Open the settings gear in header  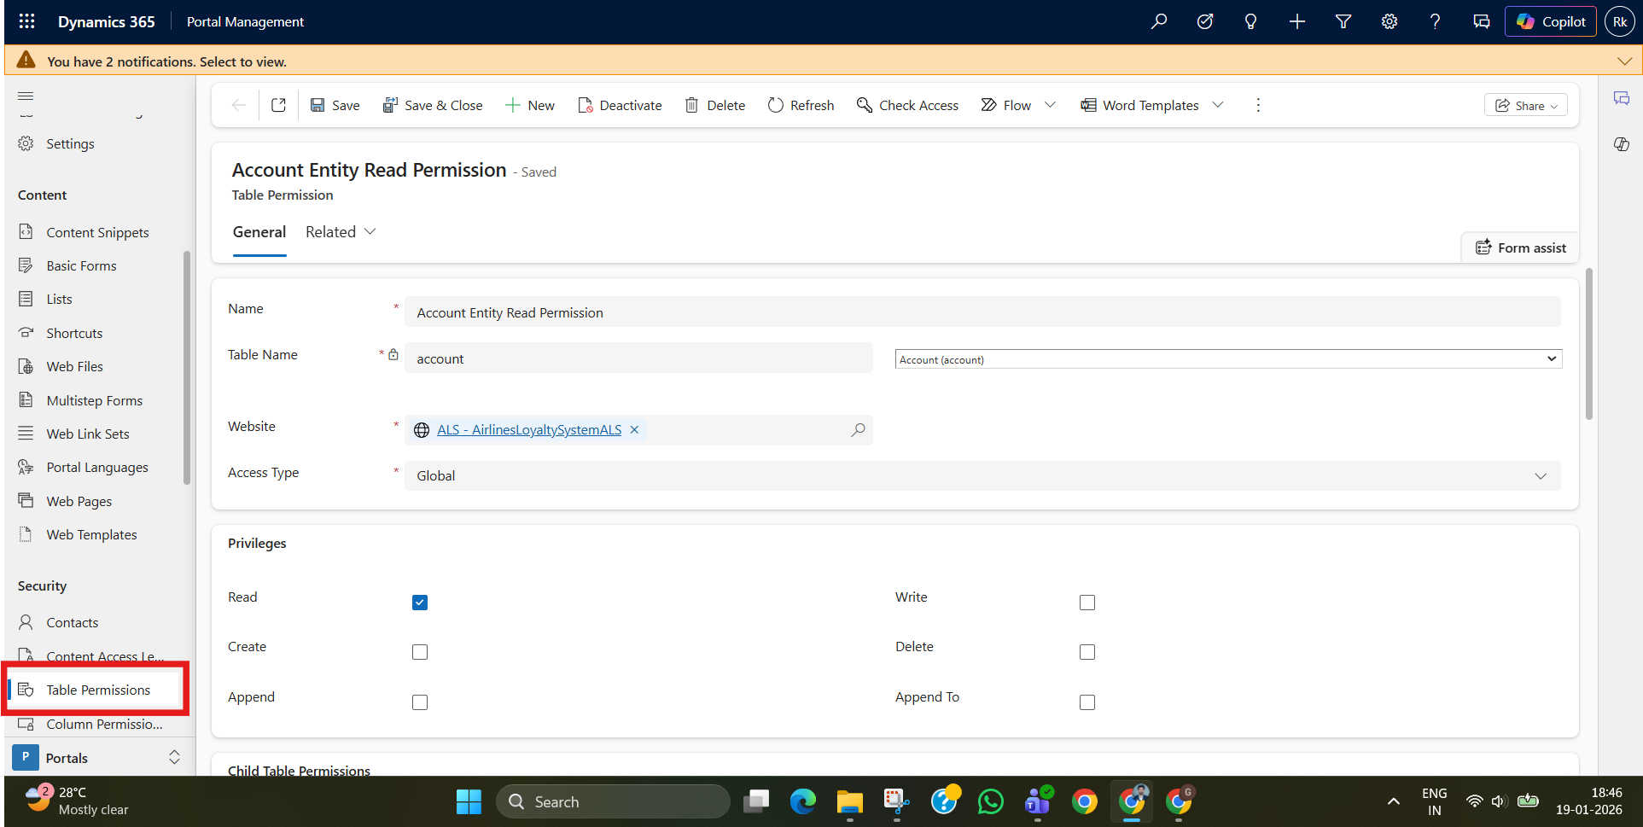tap(1389, 21)
